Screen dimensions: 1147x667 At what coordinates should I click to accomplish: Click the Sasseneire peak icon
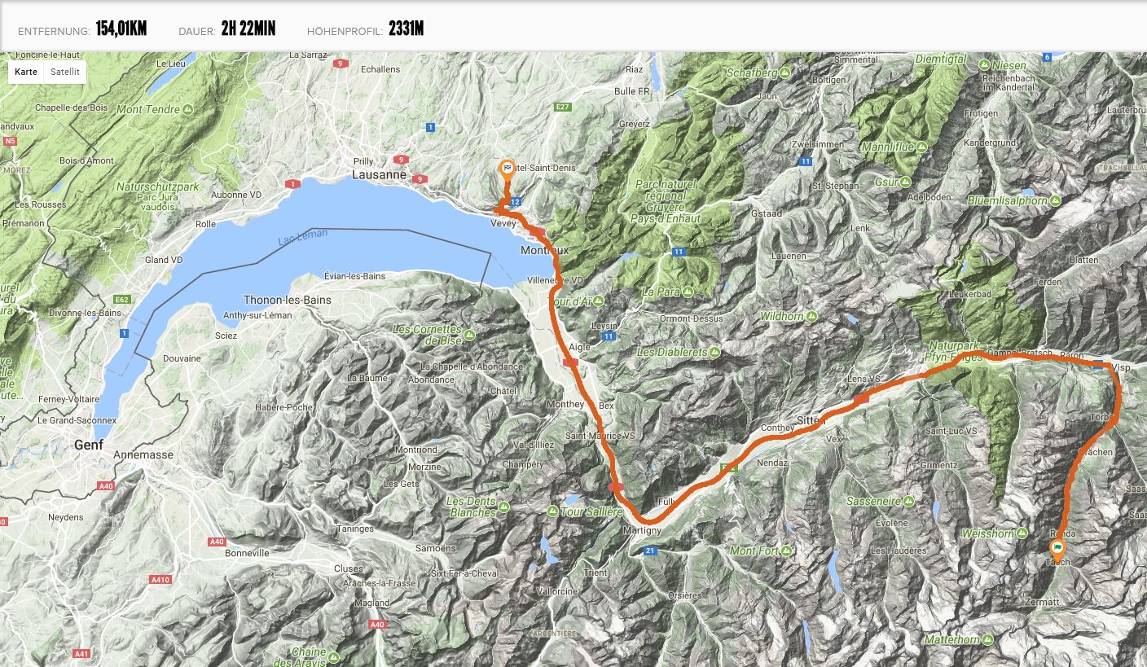click(x=911, y=502)
